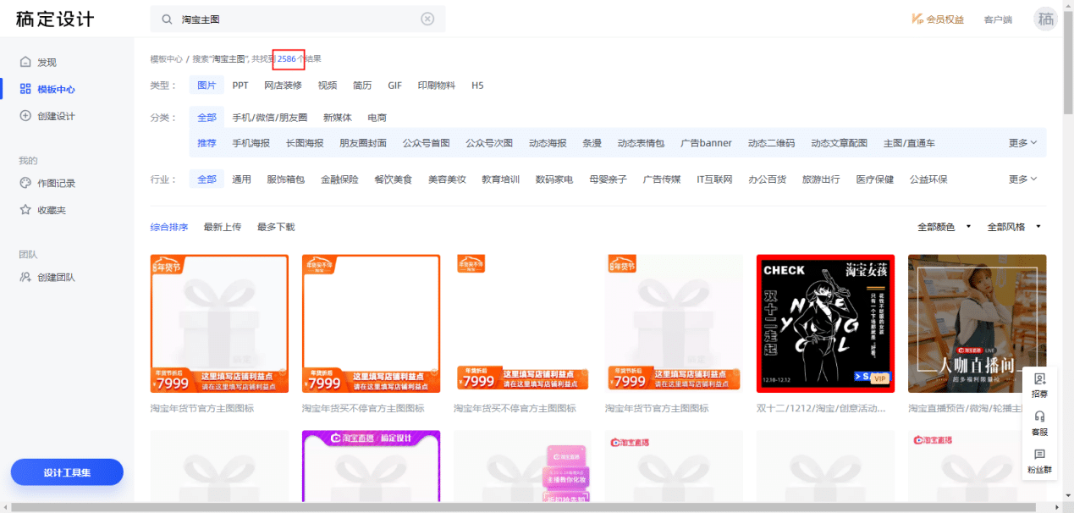Switch to the GIF type tab
This screenshot has height=513, width=1074.
point(395,85)
